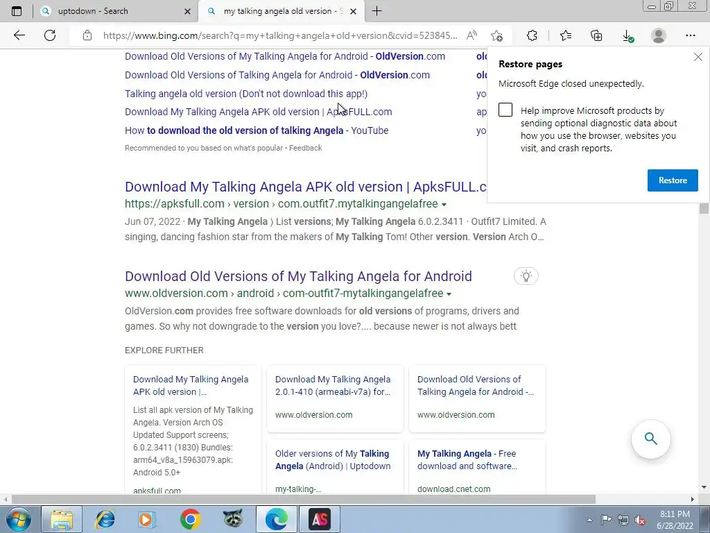Open a new tab with the plus button
This screenshot has width=710, height=533.
pyautogui.click(x=376, y=11)
